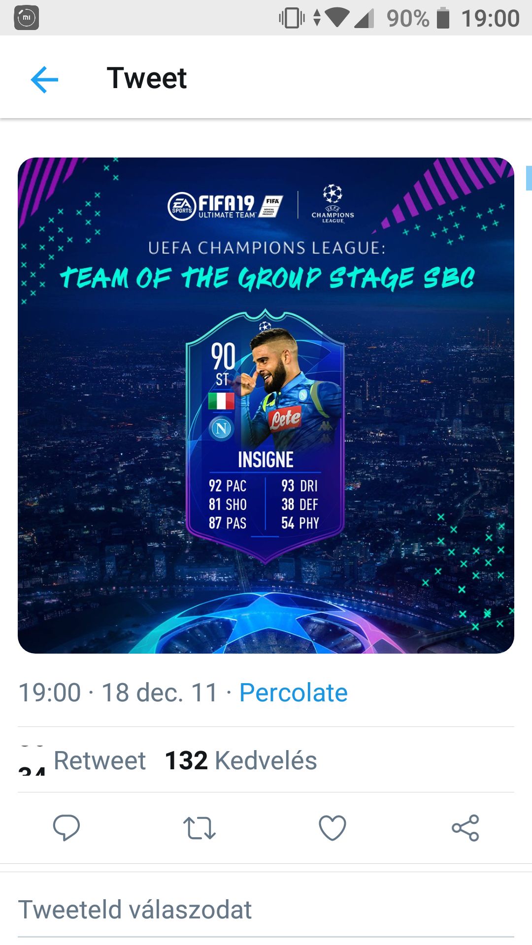This screenshot has width=532, height=945.
Task: Like the tweet with heart icon
Action: pos(332,828)
